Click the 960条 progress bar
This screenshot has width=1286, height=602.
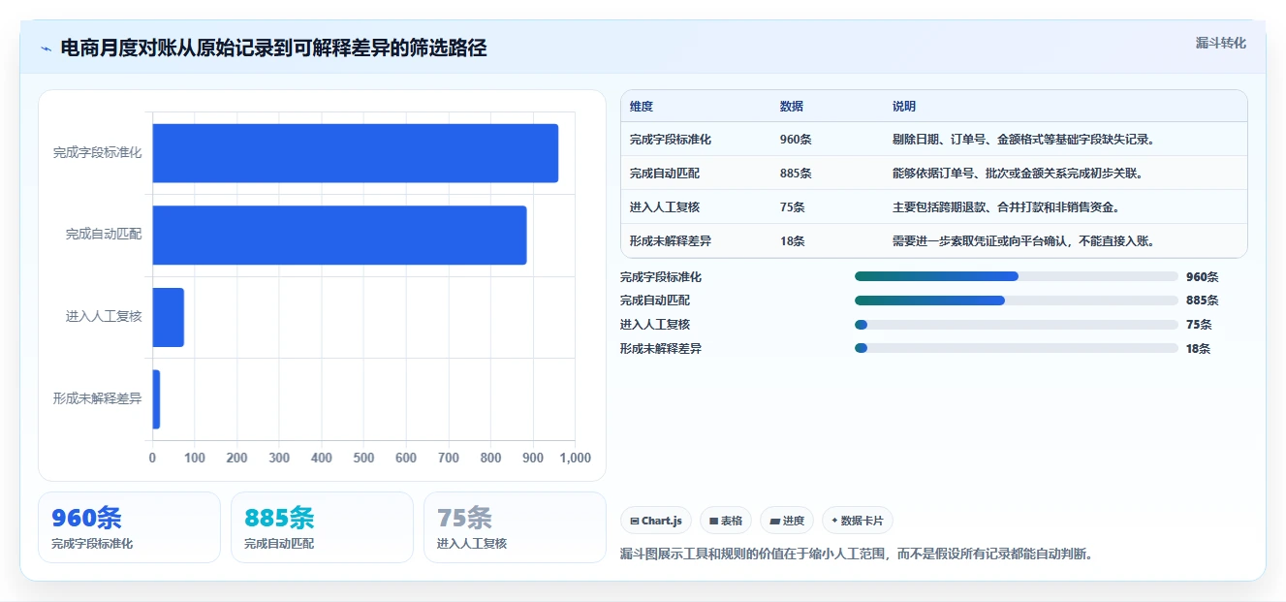[x=1017, y=276]
